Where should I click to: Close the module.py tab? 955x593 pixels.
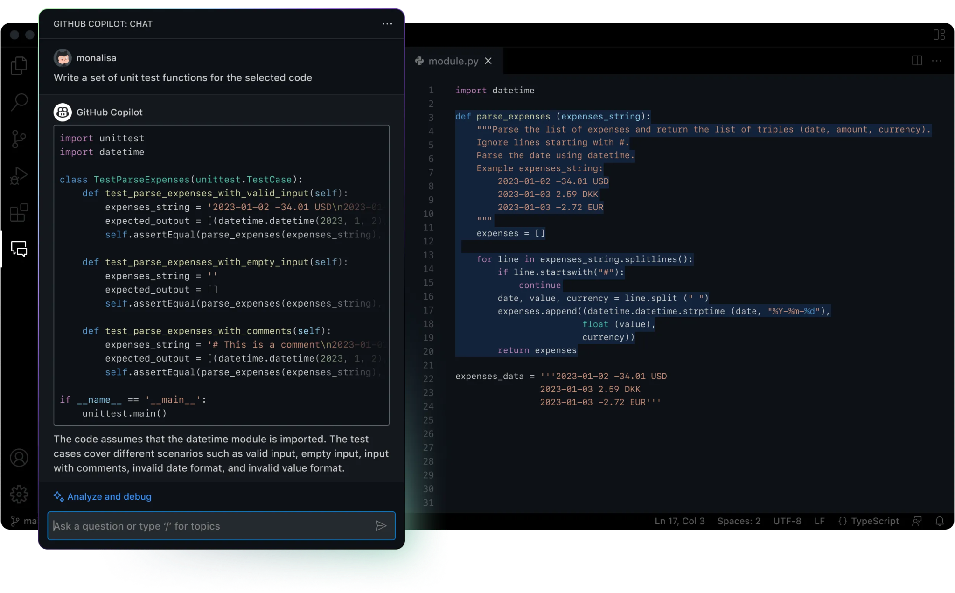coord(488,61)
